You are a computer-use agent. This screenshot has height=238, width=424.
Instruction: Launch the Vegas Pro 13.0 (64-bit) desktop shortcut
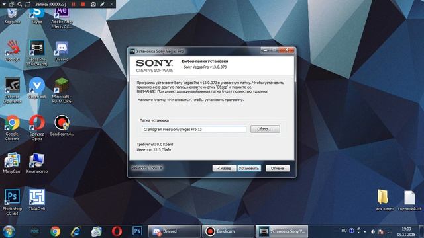coord(37,53)
